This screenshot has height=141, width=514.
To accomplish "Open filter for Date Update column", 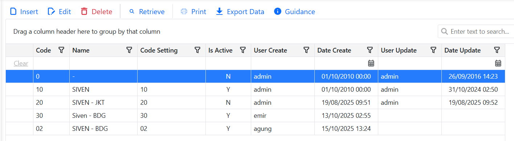I will (497, 50).
